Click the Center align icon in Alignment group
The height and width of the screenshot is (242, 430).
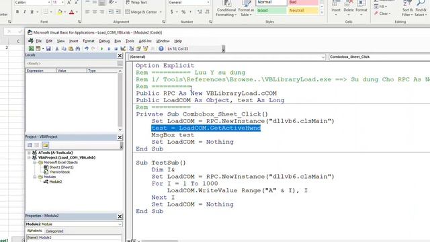pos(95,12)
